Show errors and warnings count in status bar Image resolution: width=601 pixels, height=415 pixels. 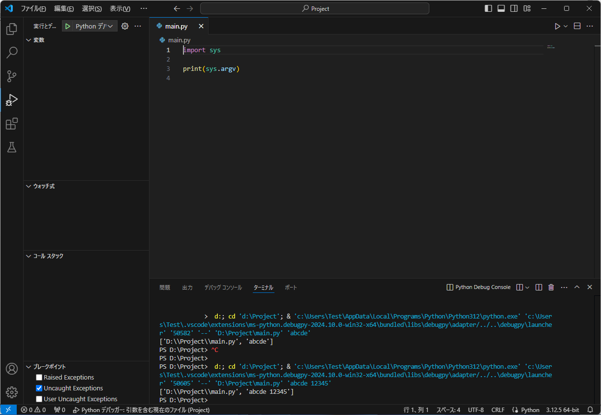(33, 410)
